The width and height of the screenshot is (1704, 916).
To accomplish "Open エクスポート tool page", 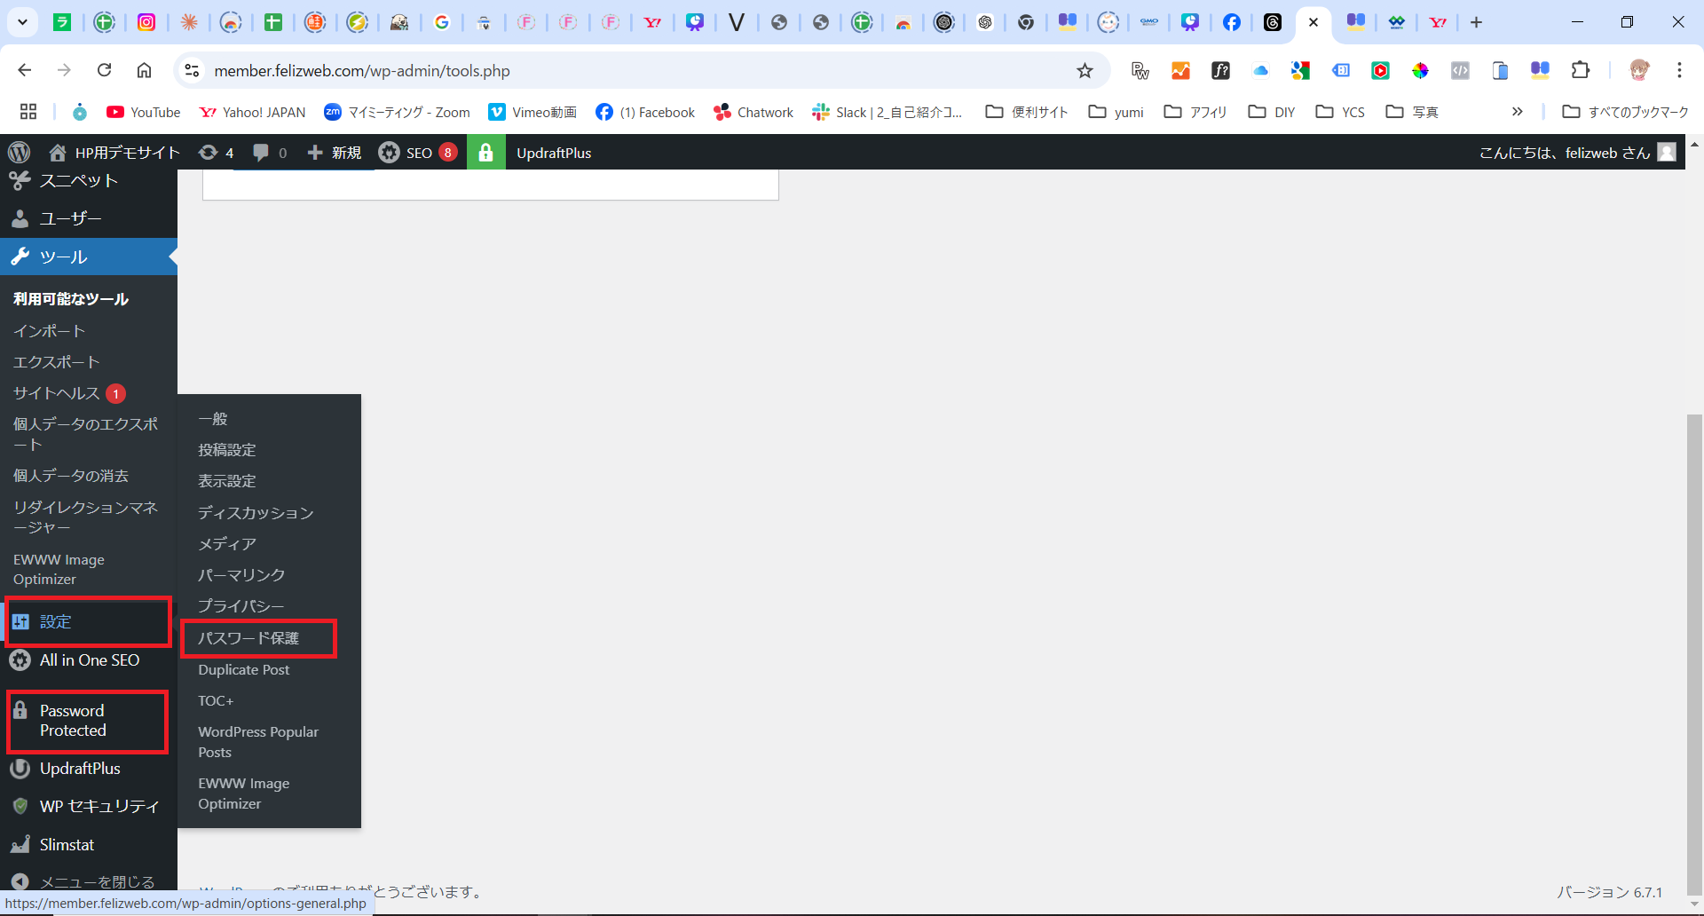I will (57, 361).
